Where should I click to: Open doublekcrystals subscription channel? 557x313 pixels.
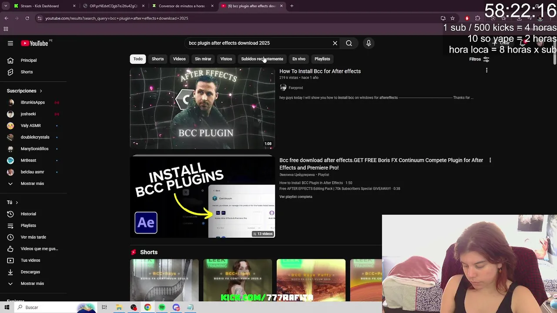click(x=35, y=137)
